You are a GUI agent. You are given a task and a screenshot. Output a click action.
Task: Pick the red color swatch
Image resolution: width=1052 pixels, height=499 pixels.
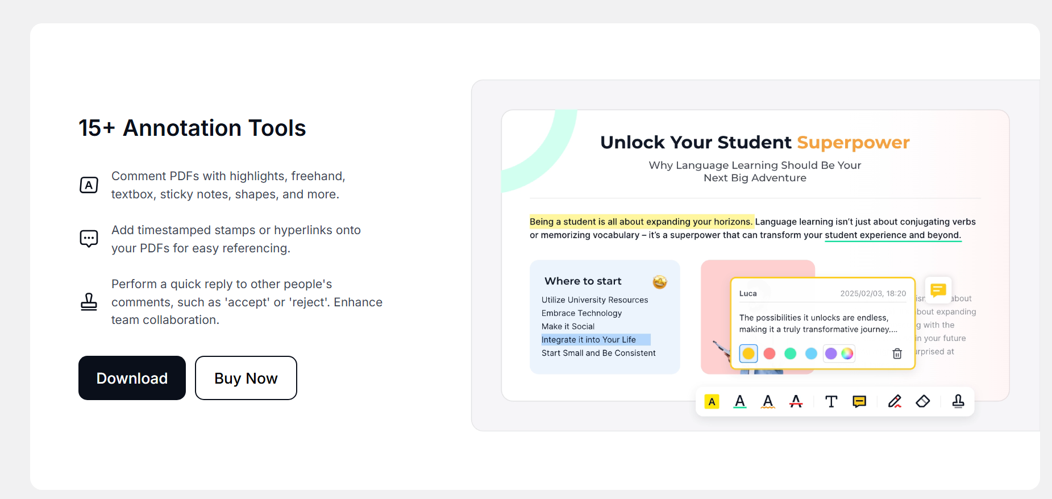770,354
